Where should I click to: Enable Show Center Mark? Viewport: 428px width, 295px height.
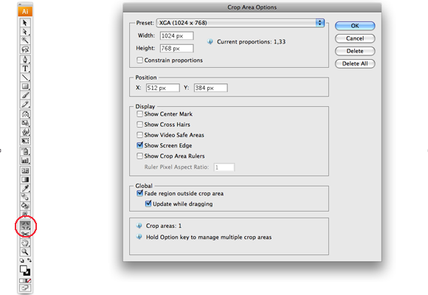[x=139, y=114]
